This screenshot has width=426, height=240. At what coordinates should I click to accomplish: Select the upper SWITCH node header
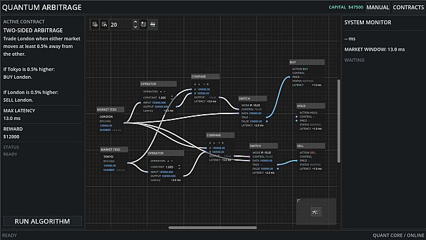[253, 98]
